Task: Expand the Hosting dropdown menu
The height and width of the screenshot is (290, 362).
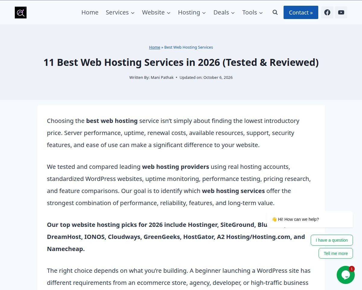Action: pyautogui.click(x=192, y=12)
